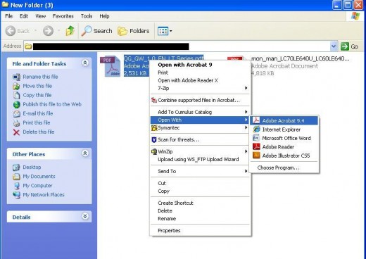Click the address bar folder icon
366x259 pixels.
click(28, 46)
